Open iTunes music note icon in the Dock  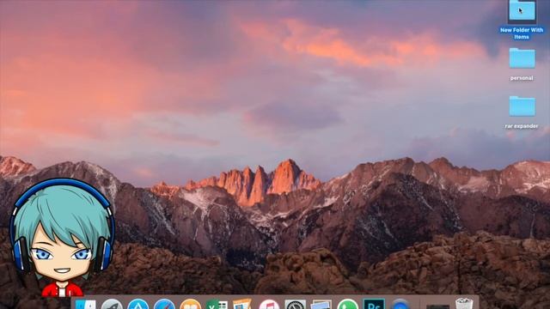tap(269, 304)
